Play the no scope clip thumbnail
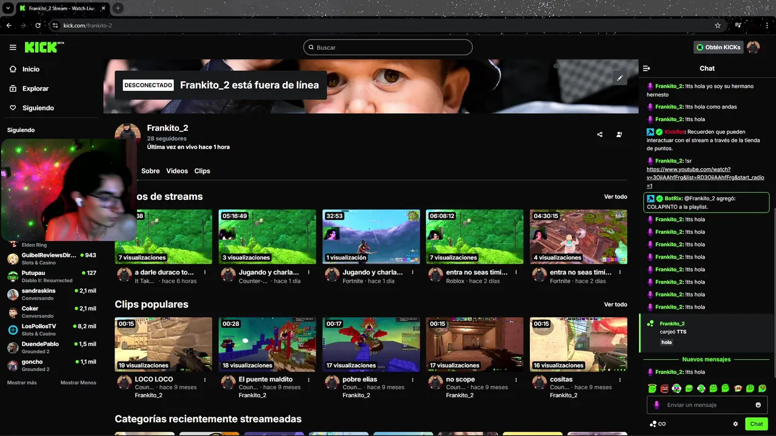This screenshot has width=776, height=436. tap(475, 345)
